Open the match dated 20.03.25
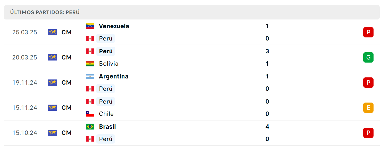This screenshot has width=382, height=151. point(192,57)
